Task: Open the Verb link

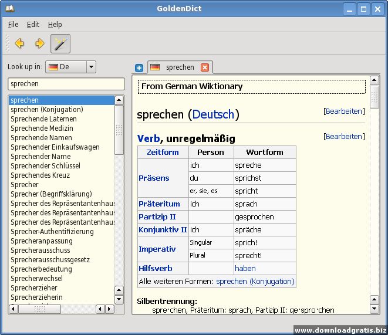Action: (149, 138)
